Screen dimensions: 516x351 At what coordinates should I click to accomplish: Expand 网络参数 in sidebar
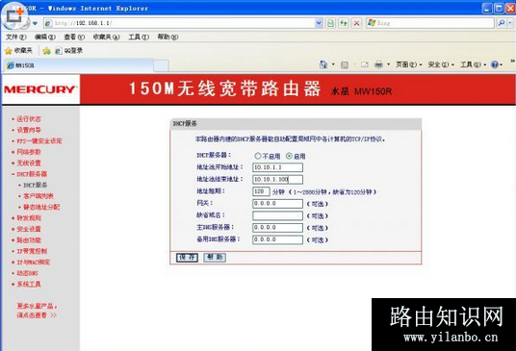point(29,152)
